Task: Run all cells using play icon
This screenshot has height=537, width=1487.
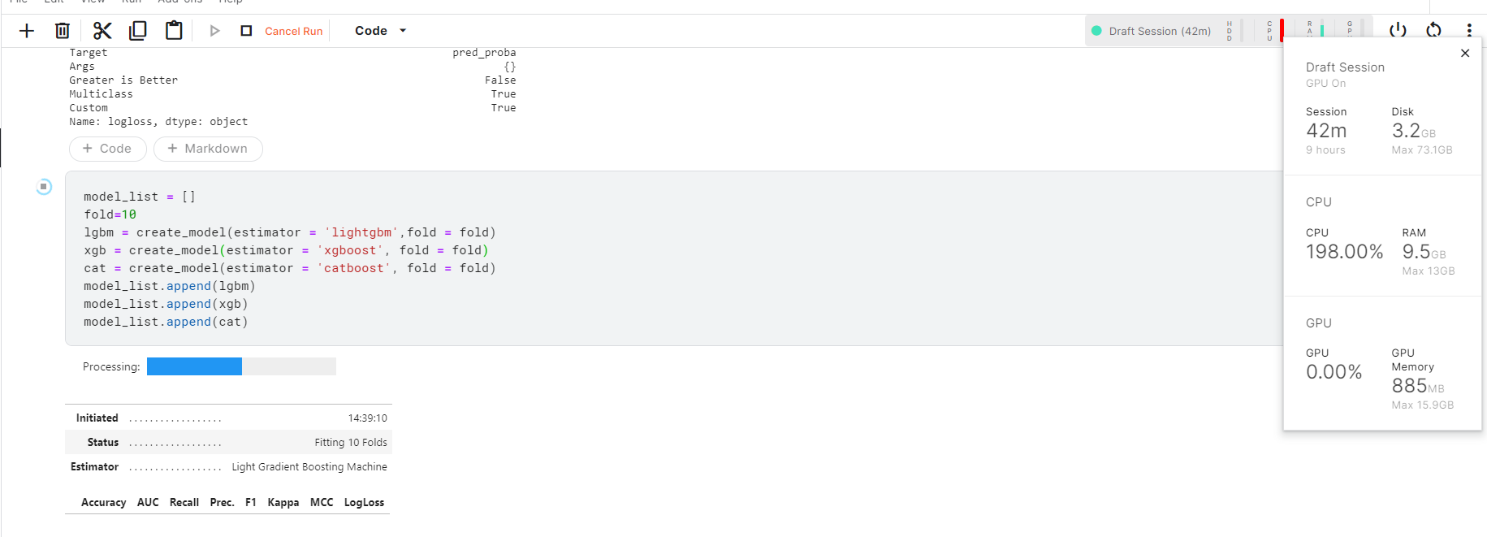Action: point(214,30)
